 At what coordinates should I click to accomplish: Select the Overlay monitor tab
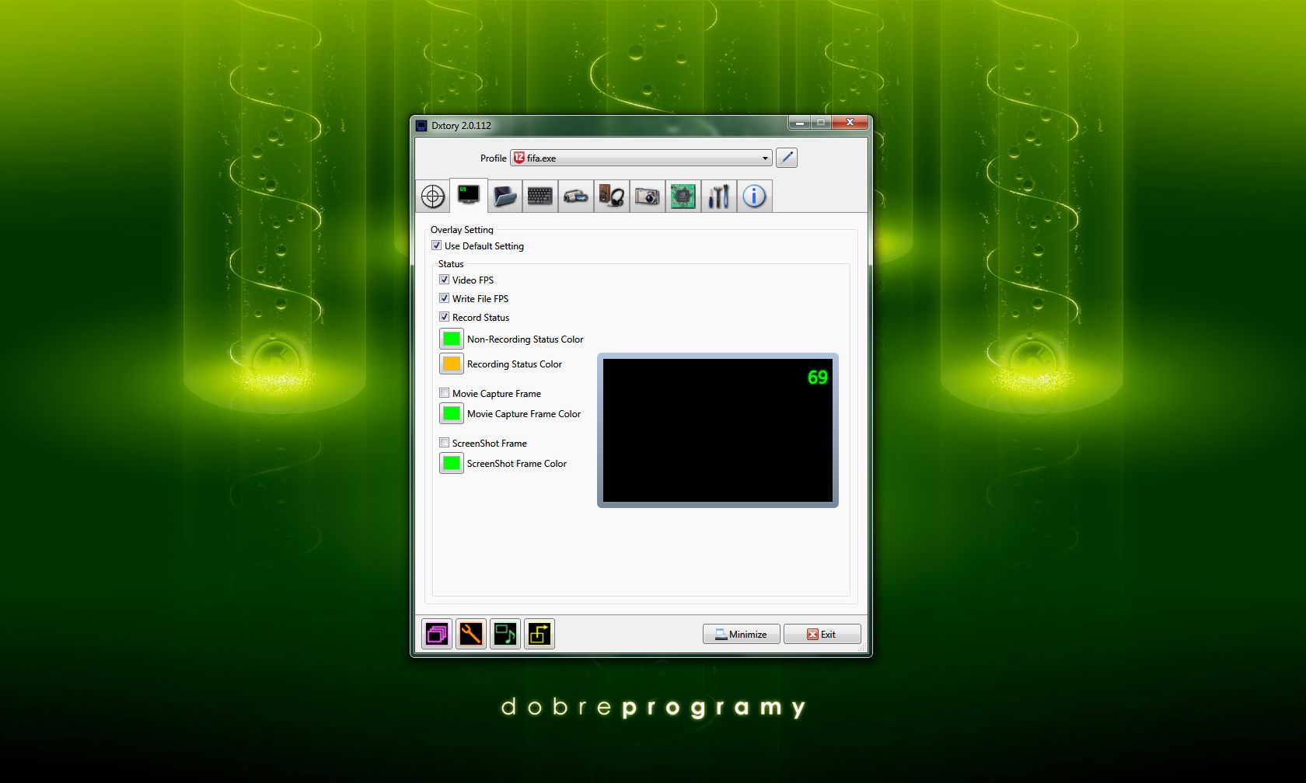(x=469, y=194)
